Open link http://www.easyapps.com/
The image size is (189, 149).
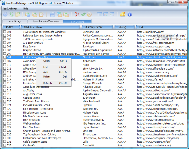154,46
